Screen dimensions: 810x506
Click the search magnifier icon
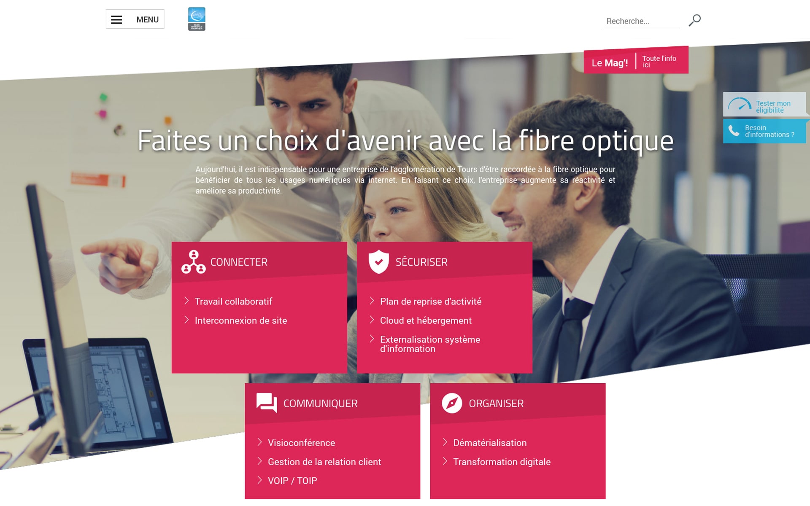pos(694,20)
